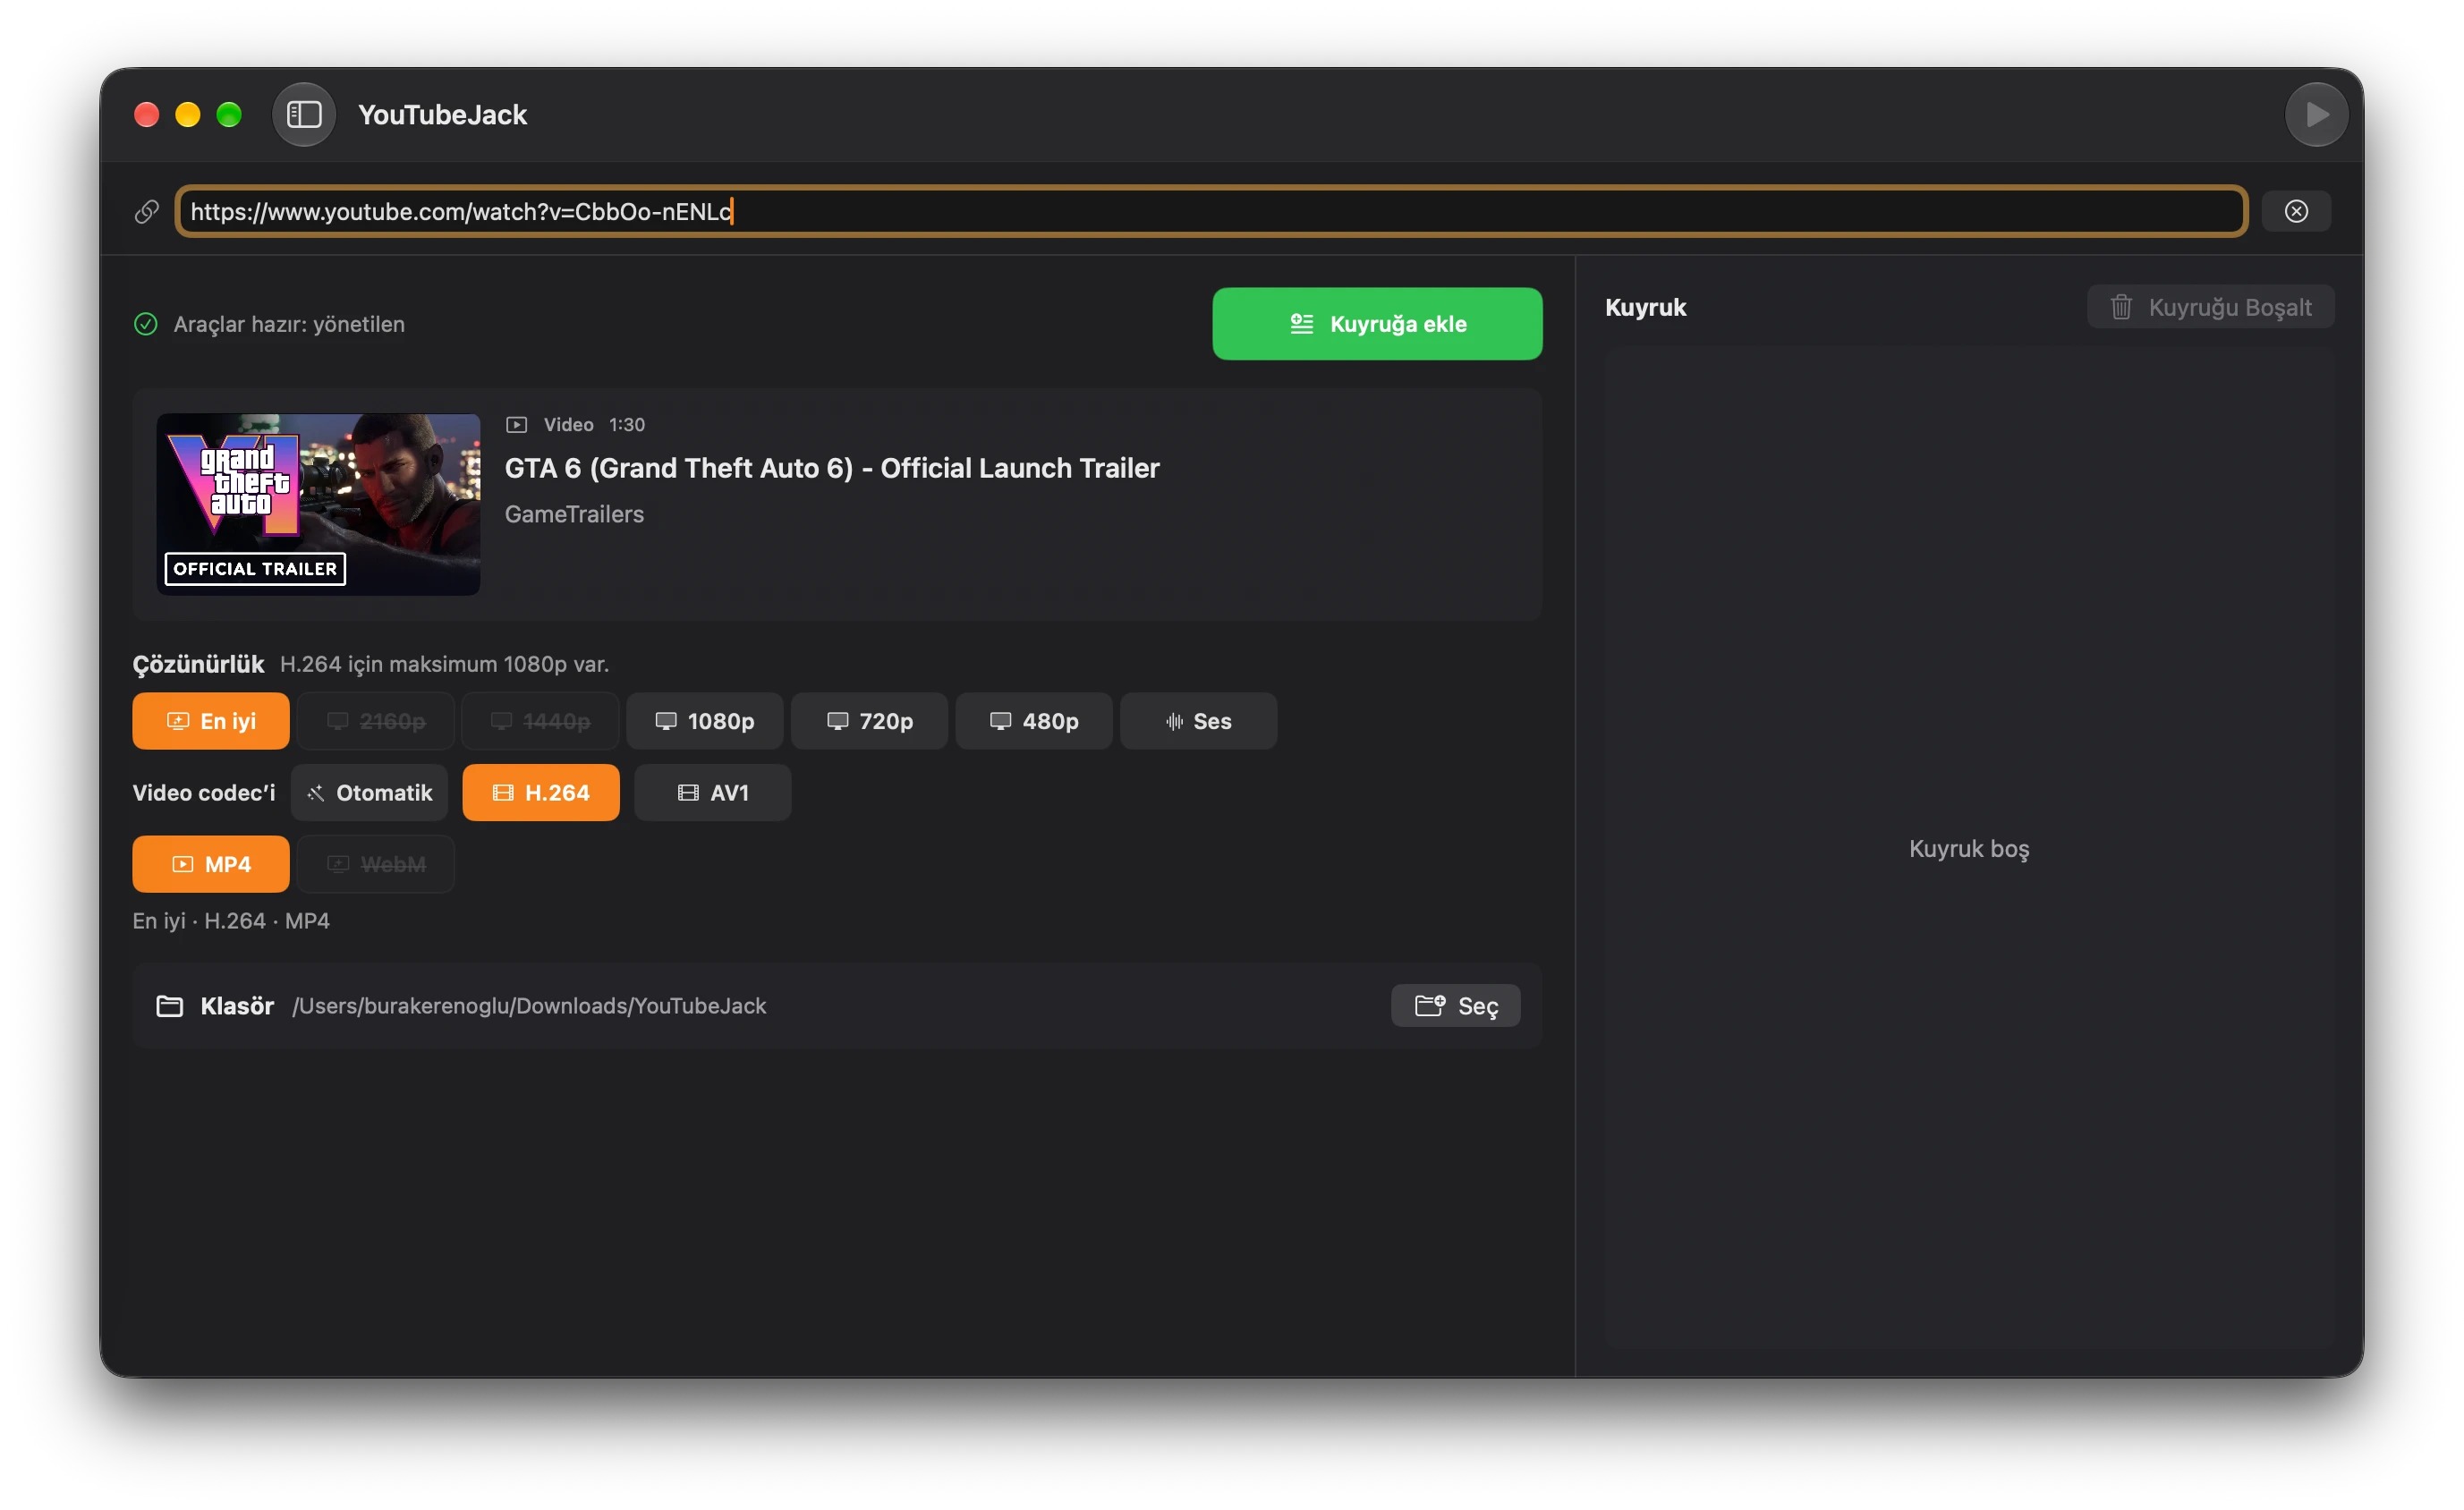The width and height of the screenshot is (2464, 1510).
Task: Set video codec to H.264
Action: pos(541,793)
